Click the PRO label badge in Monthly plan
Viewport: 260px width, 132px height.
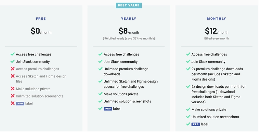196,124
